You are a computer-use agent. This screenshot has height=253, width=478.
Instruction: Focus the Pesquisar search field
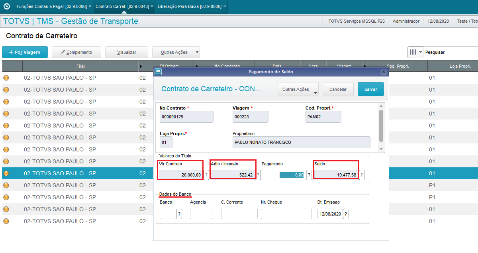click(x=451, y=52)
